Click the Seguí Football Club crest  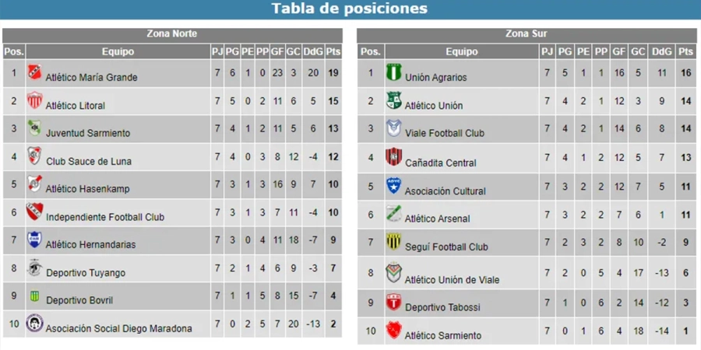point(393,242)
